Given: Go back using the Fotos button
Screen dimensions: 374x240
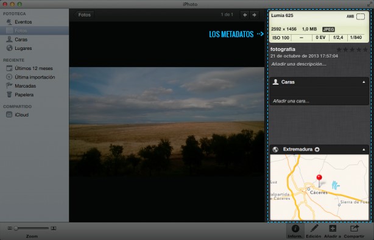Looking at the screenshot, I should click(84, 15).
